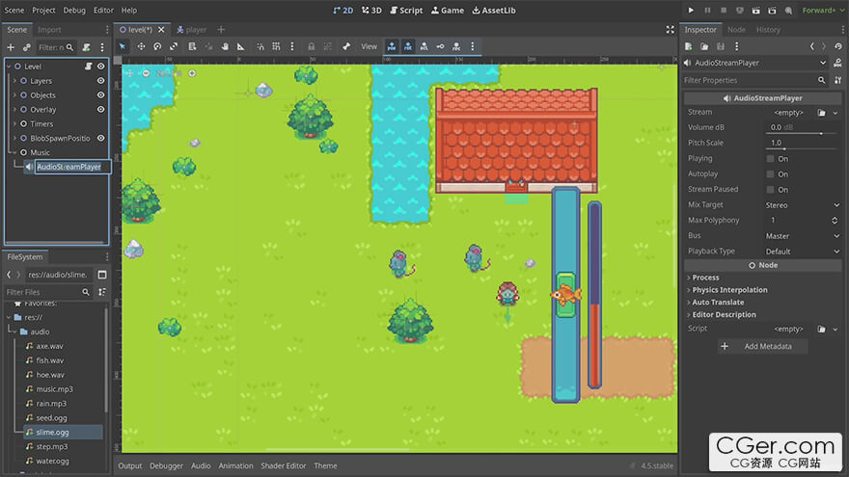
Task: Open the Shader Editor bottom panel
Action: 283,466
